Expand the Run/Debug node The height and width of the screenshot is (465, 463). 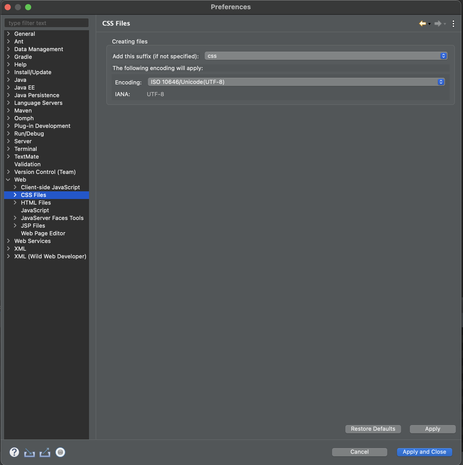8,134
